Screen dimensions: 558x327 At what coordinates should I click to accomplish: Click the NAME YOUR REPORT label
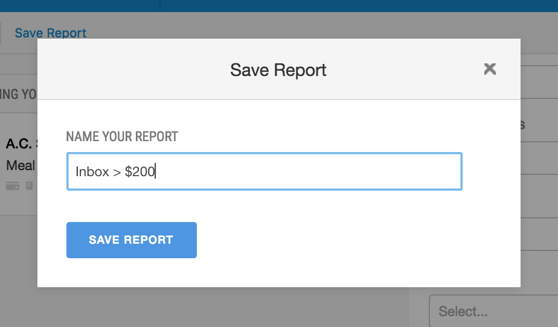[x=122, y=136]
